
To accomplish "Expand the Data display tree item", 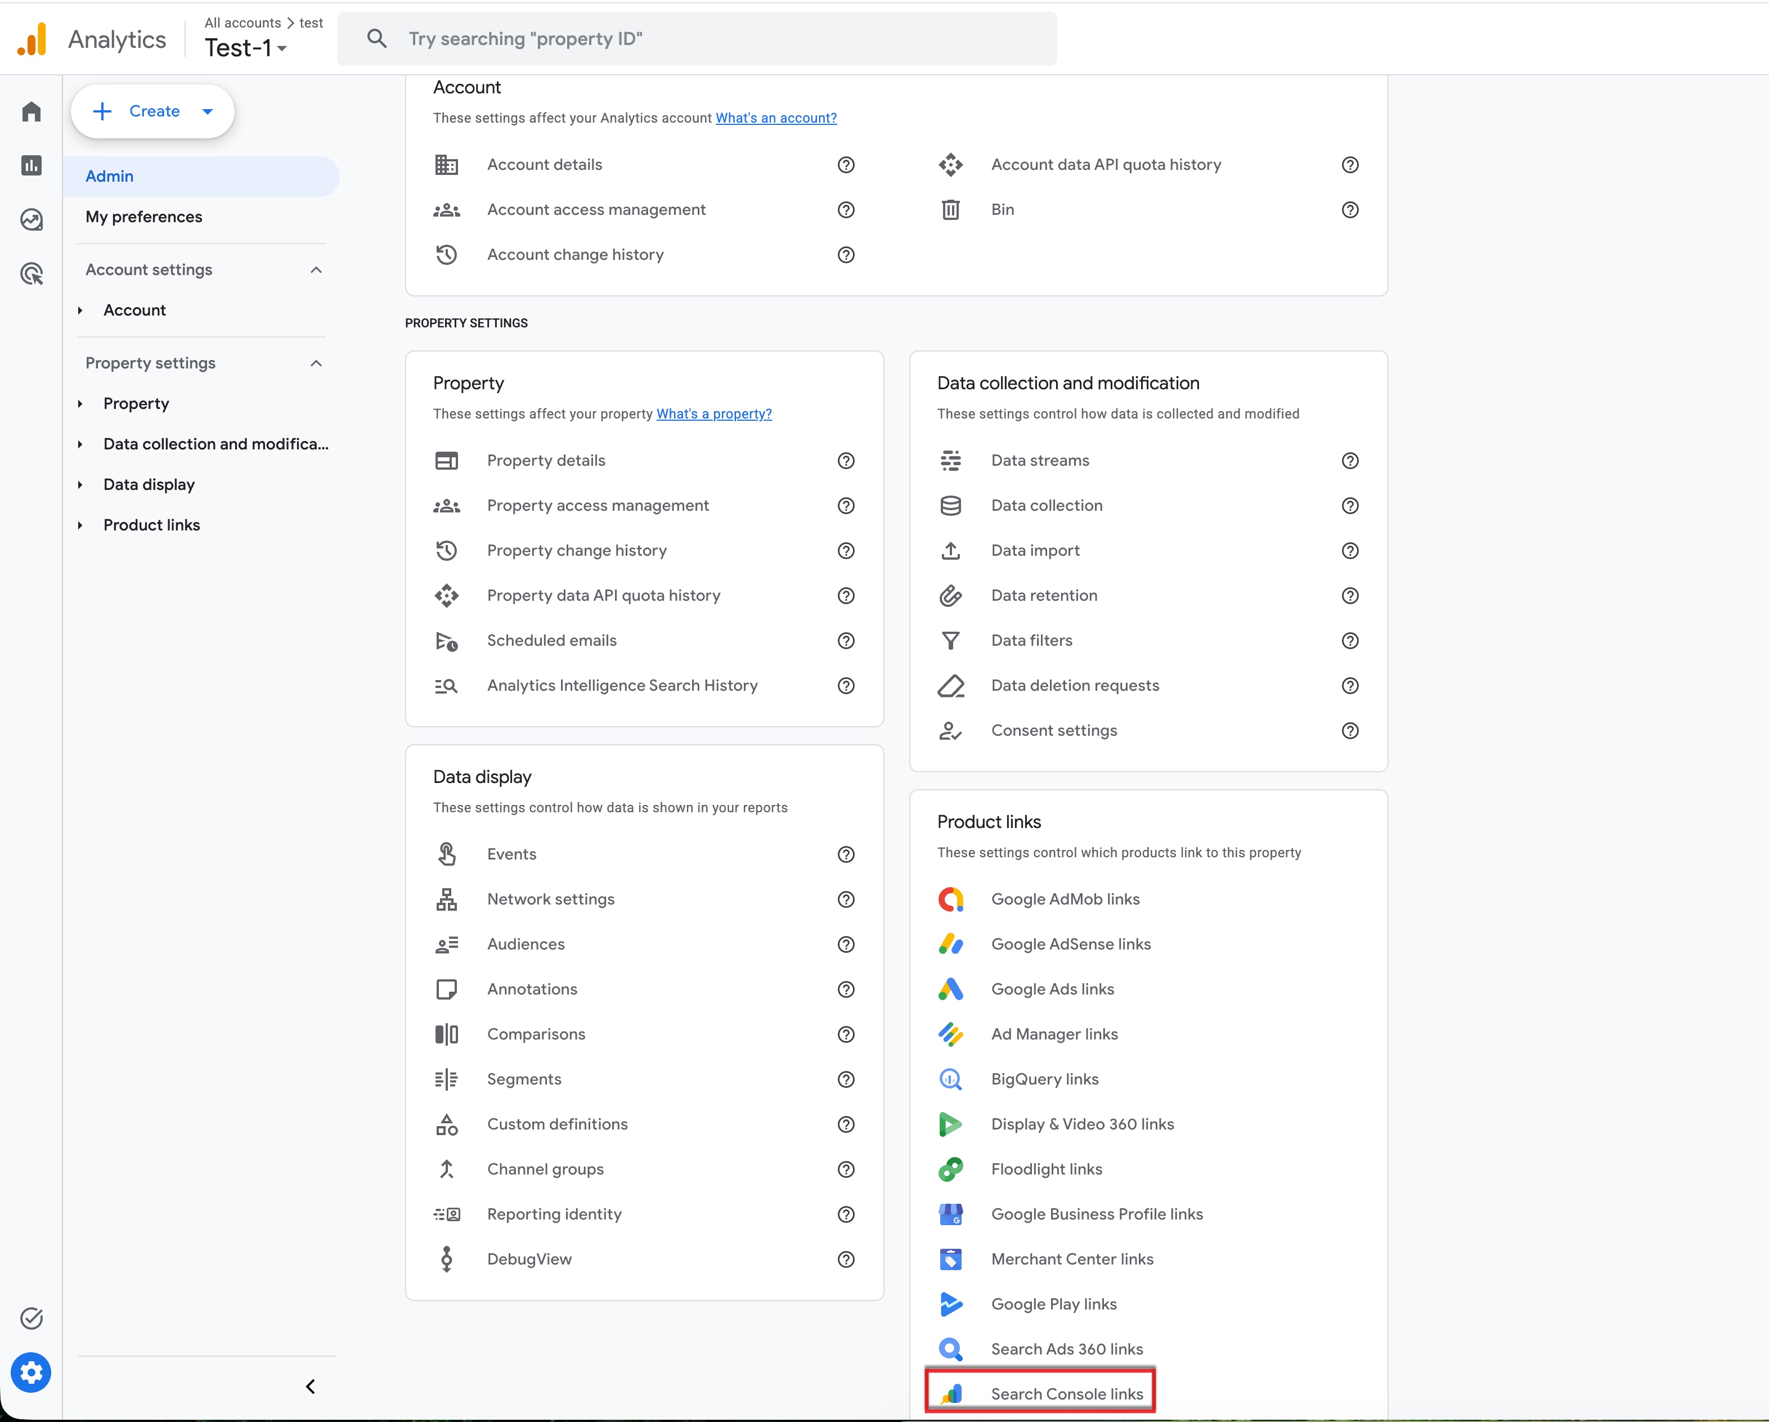I will coord(79,485).
